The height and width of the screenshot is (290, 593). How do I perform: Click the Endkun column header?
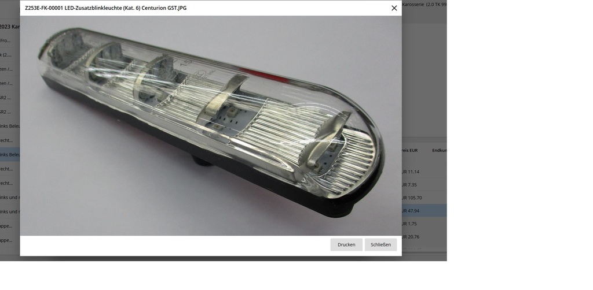click(x=439, y=150)
